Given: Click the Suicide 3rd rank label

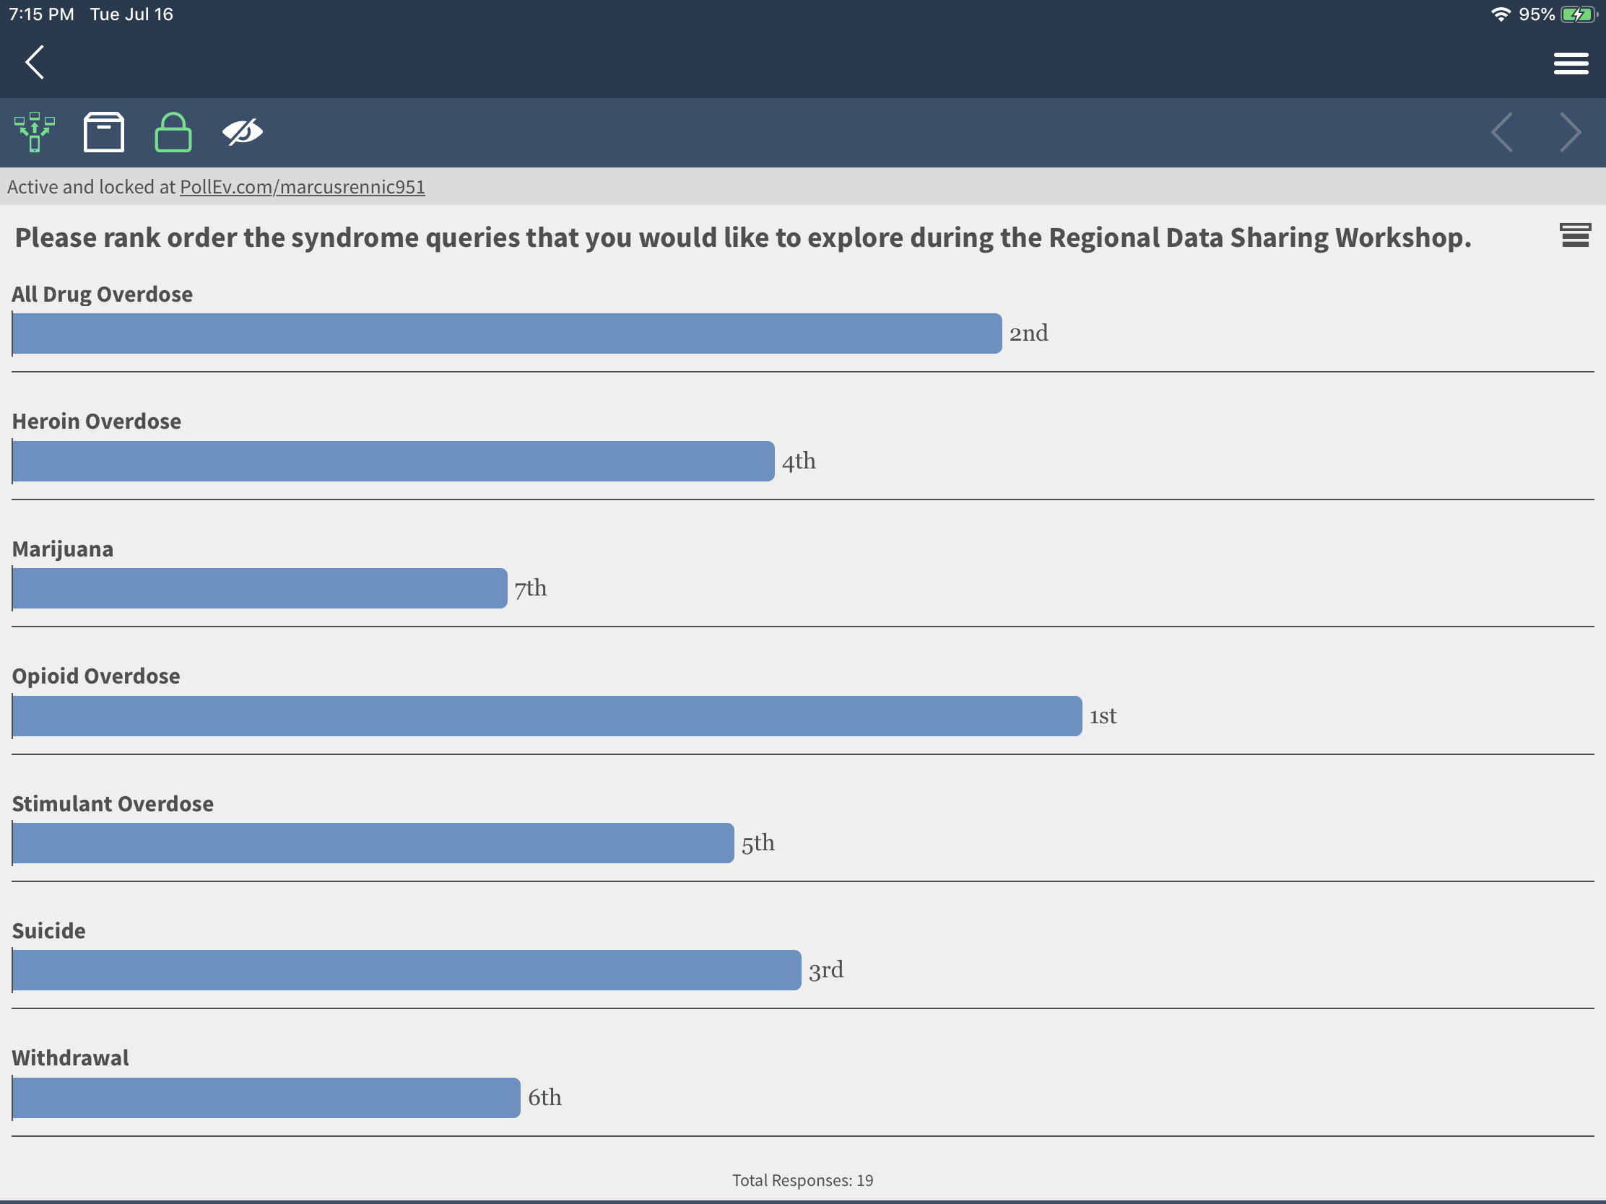Looking at the screenshot, I should click(825, 969).
